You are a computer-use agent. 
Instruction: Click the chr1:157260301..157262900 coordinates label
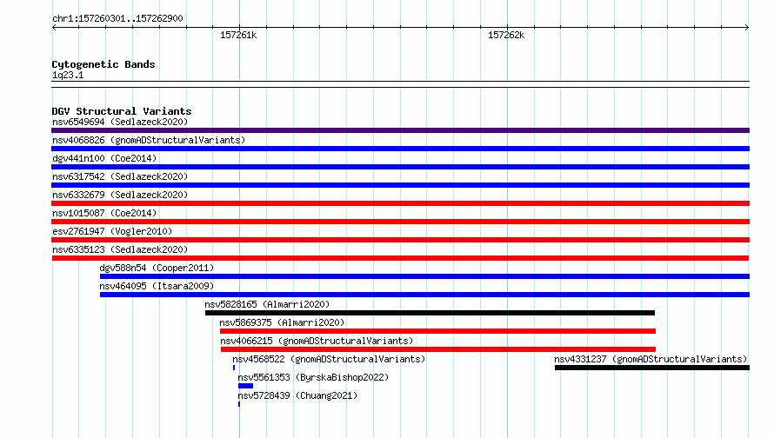click(x=117, y=18)
